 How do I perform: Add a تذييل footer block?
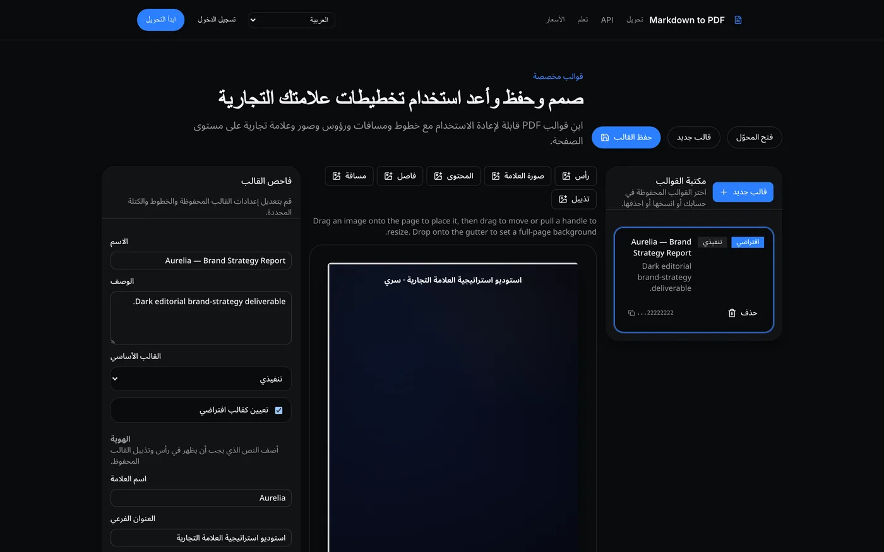point(574,199)
